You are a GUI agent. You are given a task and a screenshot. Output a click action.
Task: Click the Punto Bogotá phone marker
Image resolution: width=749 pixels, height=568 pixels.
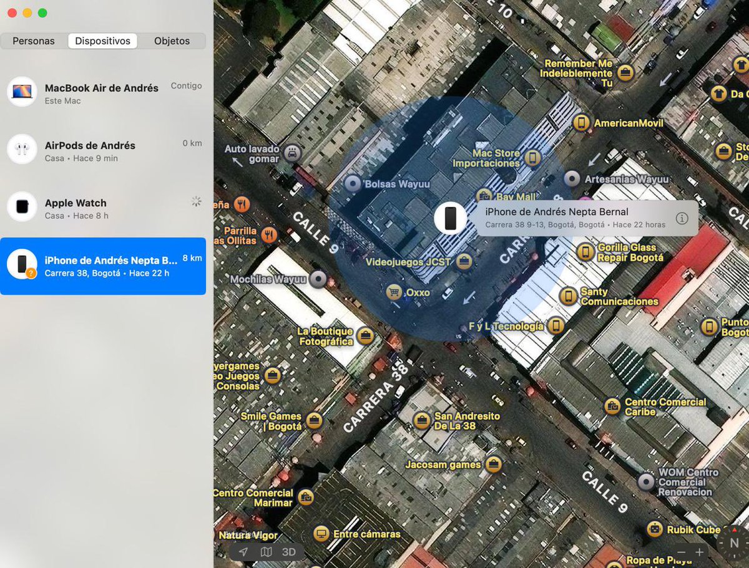709,327
